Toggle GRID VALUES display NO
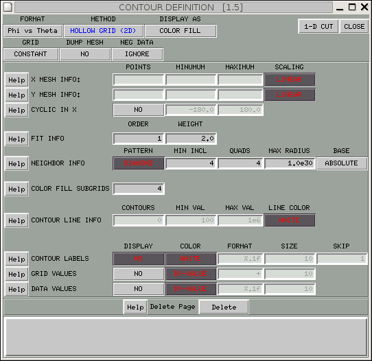 (x=139, y=274)
